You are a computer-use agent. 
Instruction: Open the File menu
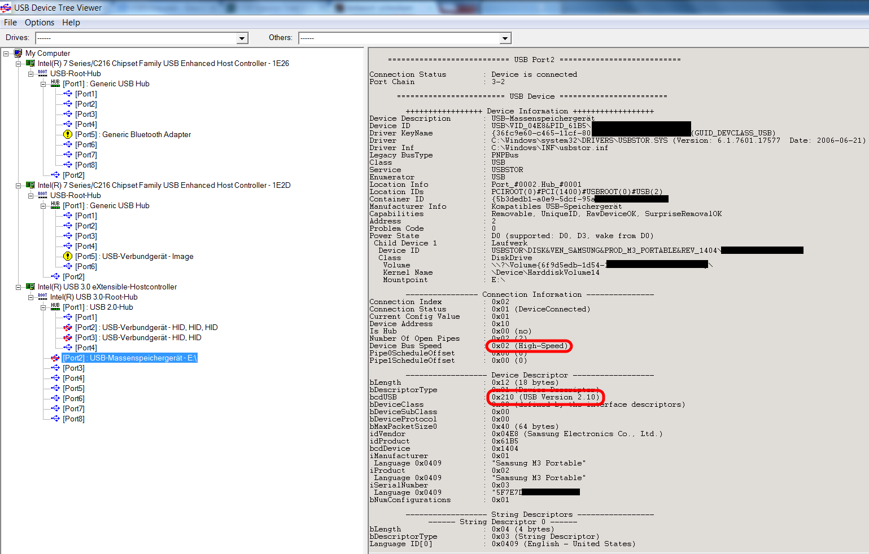[x=10, y=23]
